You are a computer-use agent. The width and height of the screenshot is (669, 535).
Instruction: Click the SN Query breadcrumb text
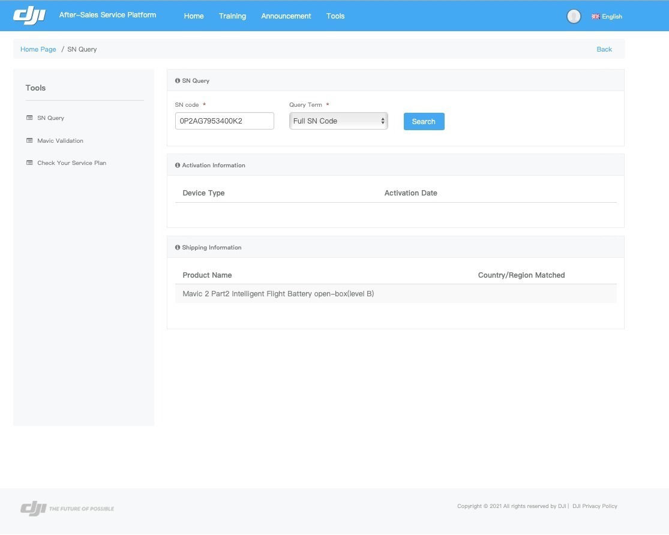point(82,49)
